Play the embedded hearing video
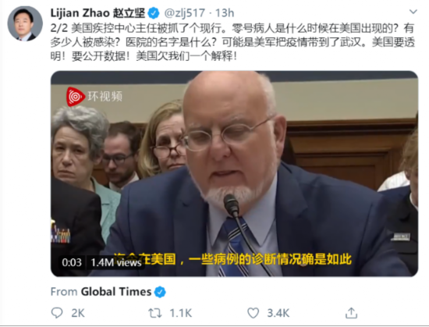This screenshot has height=327, width=429. click(x=234, y=173)
